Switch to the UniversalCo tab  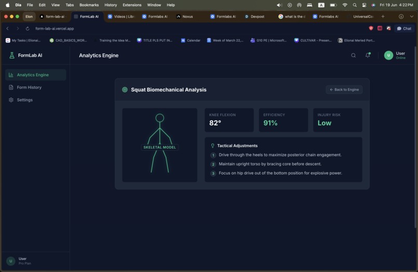click(360, 17)
